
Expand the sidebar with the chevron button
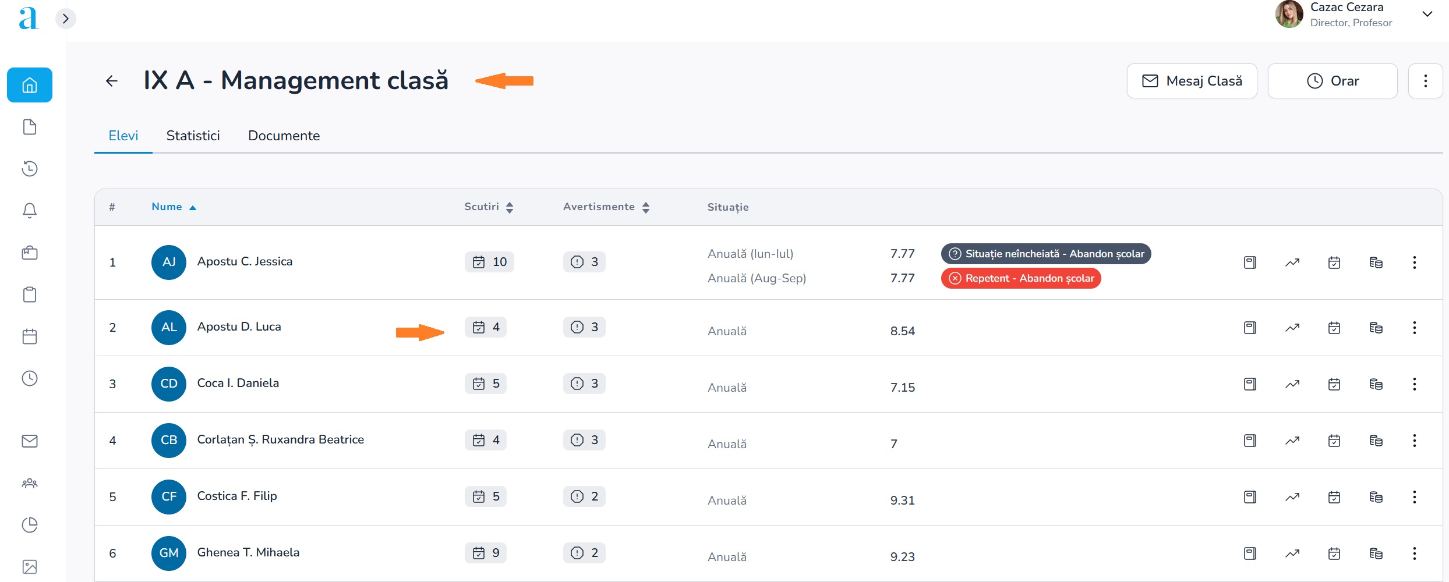click(x=66, y=19)
